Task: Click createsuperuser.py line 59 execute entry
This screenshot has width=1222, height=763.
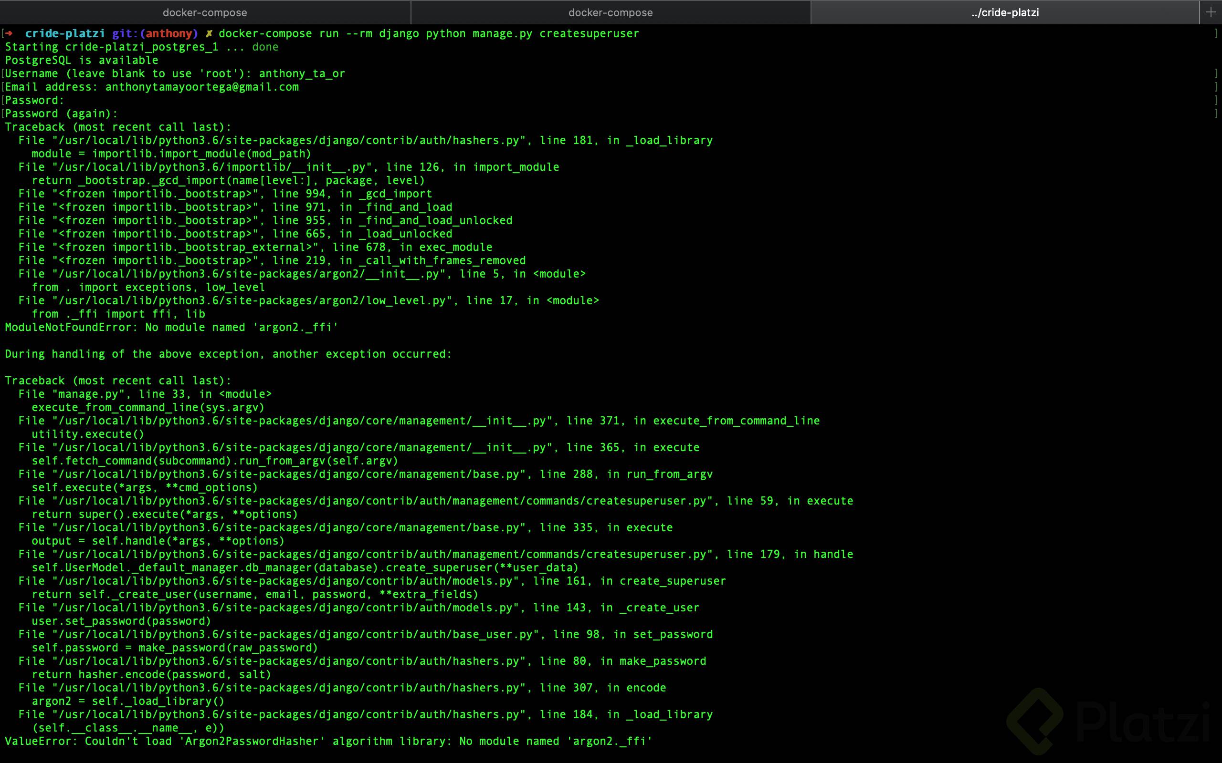Action: [436, 501]
